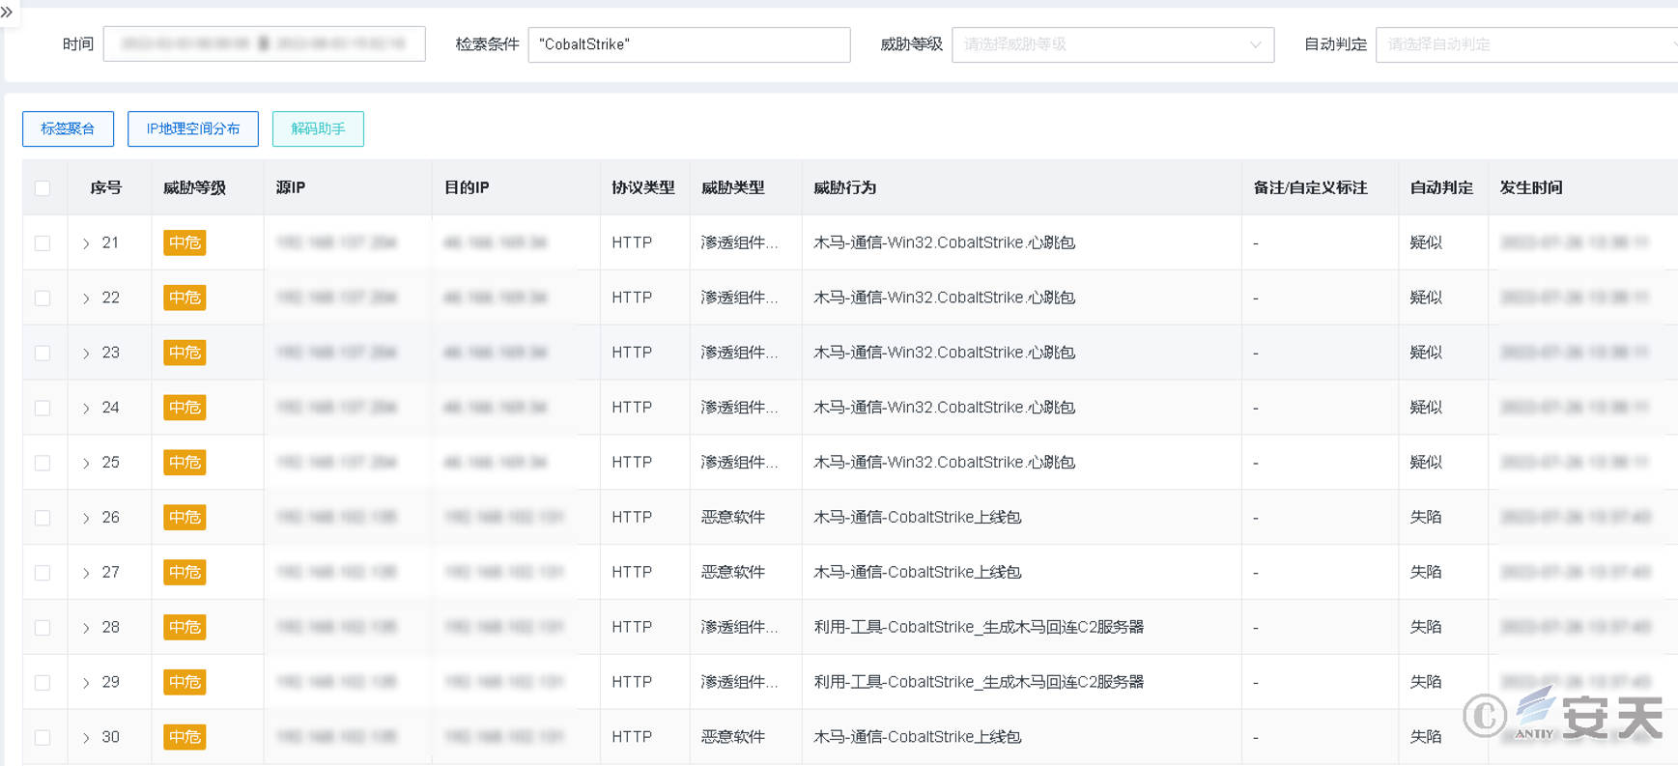Click the 自动判定 column header

coord(1441,187)
